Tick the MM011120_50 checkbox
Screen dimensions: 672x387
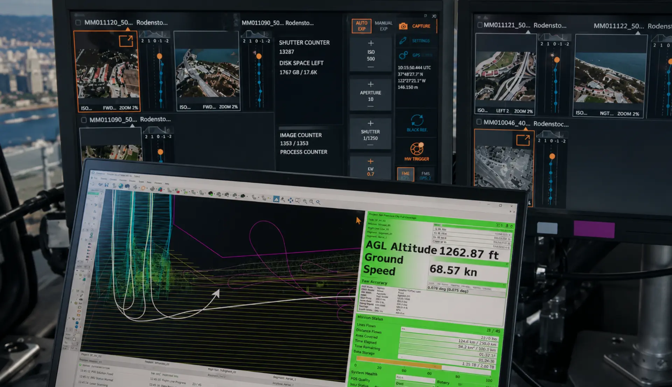coord(78,23)
